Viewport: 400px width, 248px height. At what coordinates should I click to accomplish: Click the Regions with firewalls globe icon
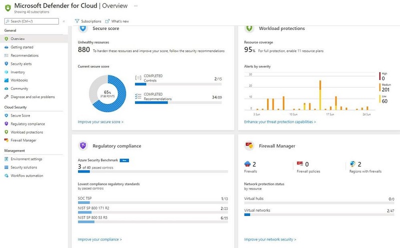[x=352, y=164]
